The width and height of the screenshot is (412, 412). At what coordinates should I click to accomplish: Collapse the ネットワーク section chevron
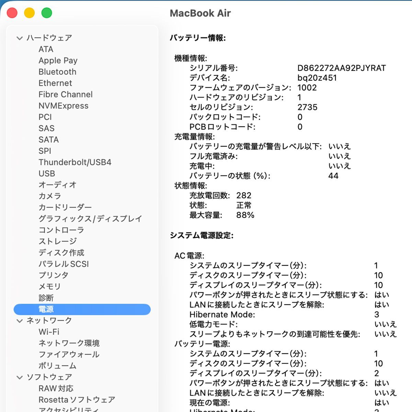click(20, 321)
